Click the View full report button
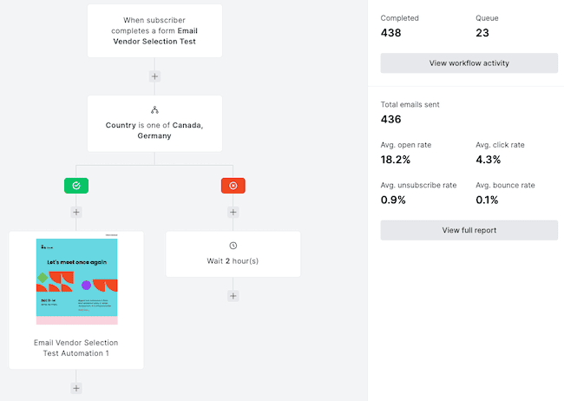Screen dimensions: 564x401 click(469, 230)
